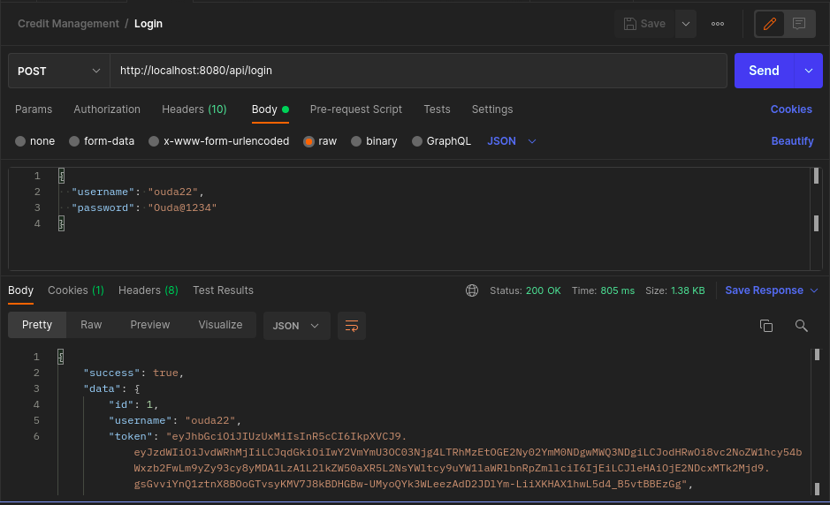830x505 pixels.
Task: Switch to the response Body tab
Action: [20, 290]
